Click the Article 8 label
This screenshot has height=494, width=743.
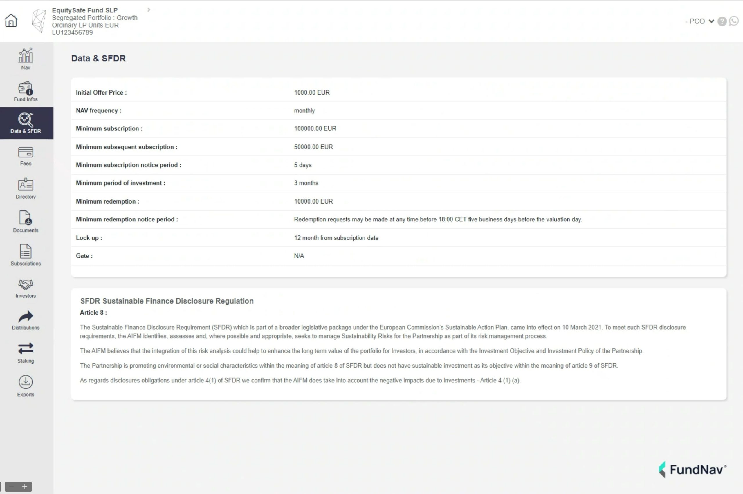coord(93,313)
